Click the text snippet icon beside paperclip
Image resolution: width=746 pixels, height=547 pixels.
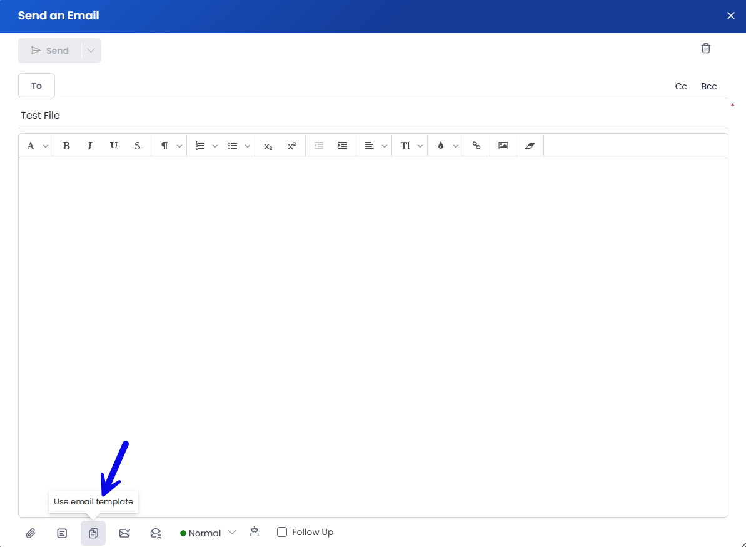[x=62, y=533]
